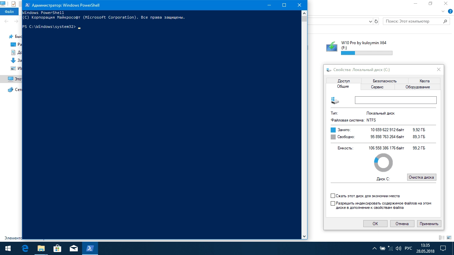Click the 'W10 Pro by kuloymin X64' drive label
Viewport: 454px width, 255px height.
click(x=364, y=43)
